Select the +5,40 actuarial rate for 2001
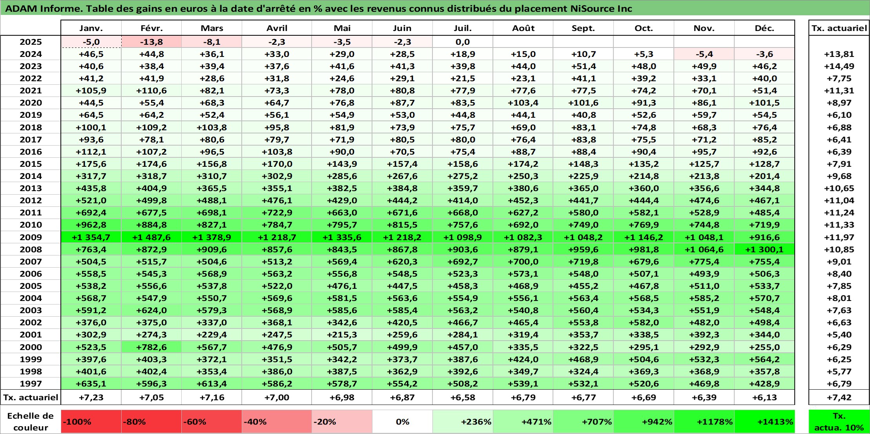This screenshot has width=870, height=434. pos(839,335)
